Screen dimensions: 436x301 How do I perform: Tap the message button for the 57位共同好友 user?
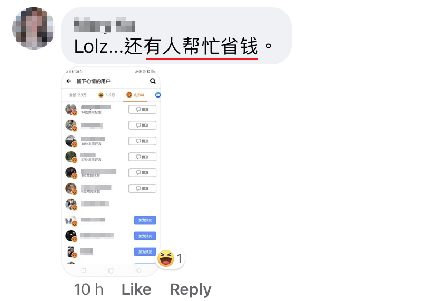coord(142,157)
